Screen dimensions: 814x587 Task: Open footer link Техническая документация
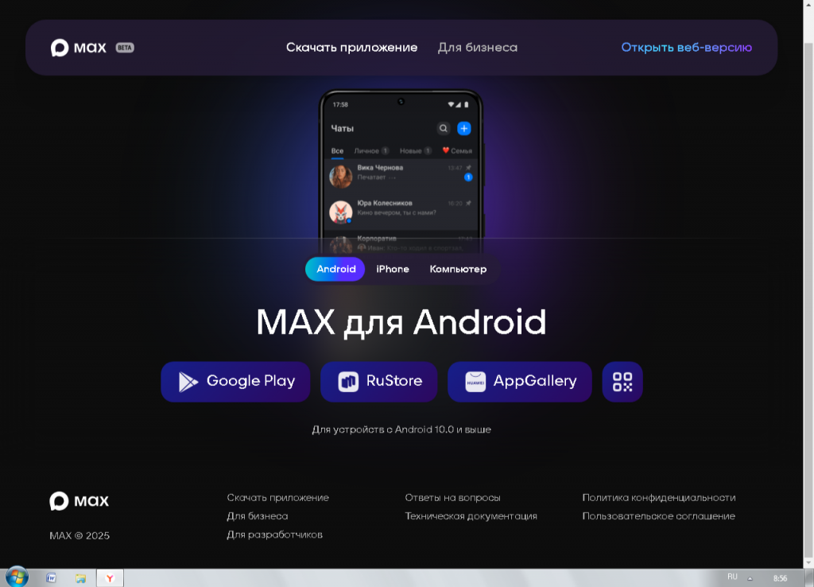471,516
